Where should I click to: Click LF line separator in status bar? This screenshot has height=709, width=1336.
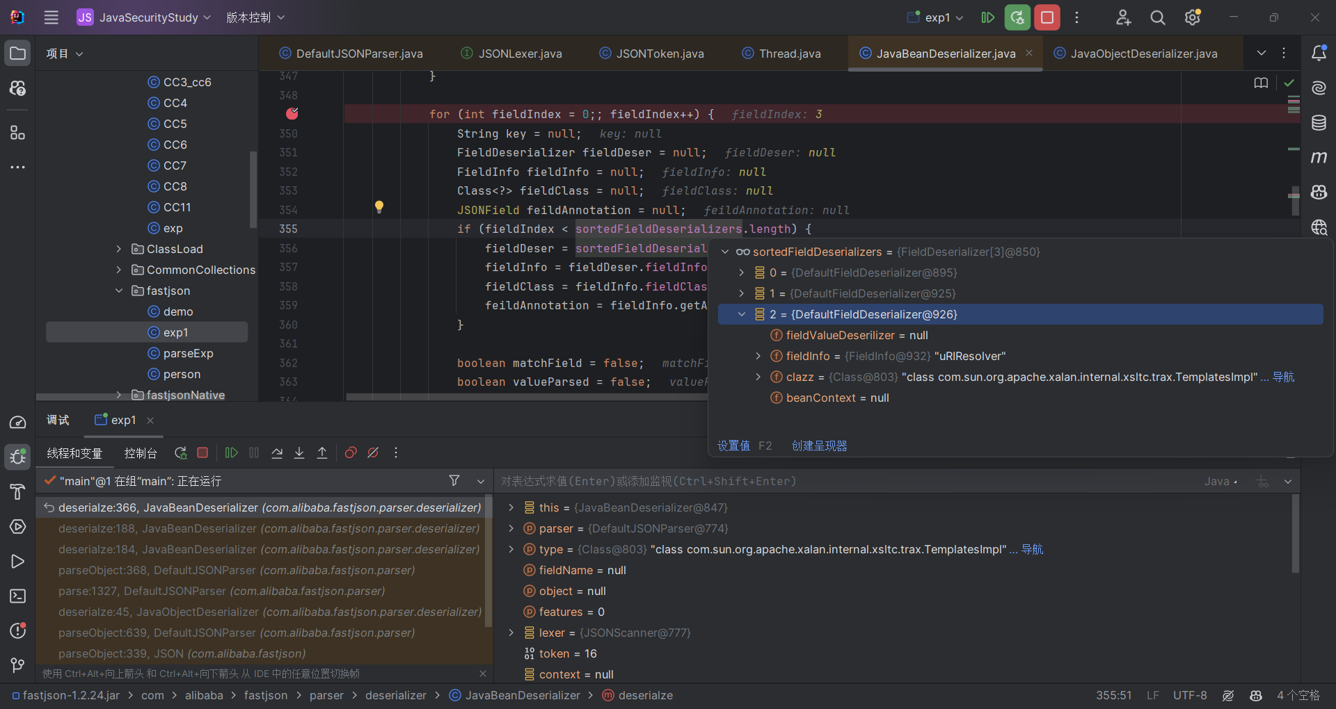(1153, 695)
